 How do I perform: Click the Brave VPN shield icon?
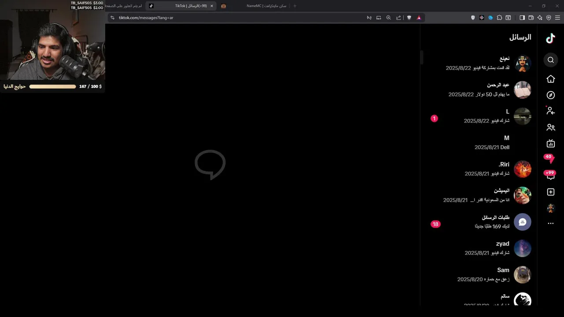[x=549, y=18]
